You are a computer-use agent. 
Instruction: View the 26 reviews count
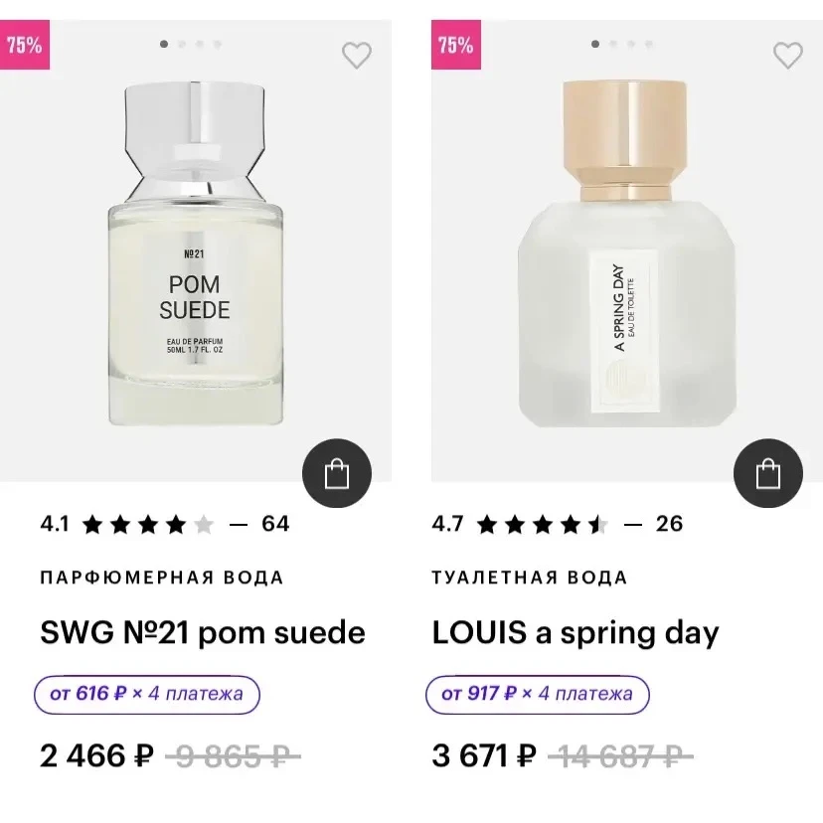[x=669, y=524]
